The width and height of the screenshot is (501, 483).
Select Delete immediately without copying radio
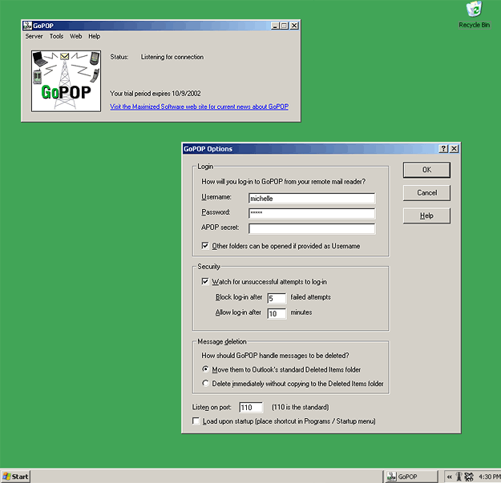tap(206, 383)
